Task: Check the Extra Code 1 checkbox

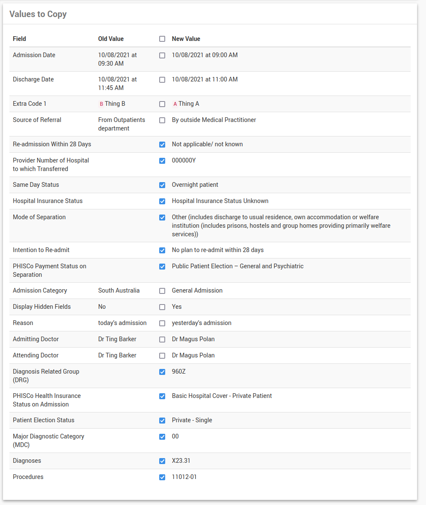Action: (x=162, y=104)
